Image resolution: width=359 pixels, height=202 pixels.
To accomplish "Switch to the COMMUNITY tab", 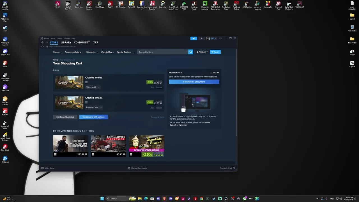I will [x=82, y=42].
